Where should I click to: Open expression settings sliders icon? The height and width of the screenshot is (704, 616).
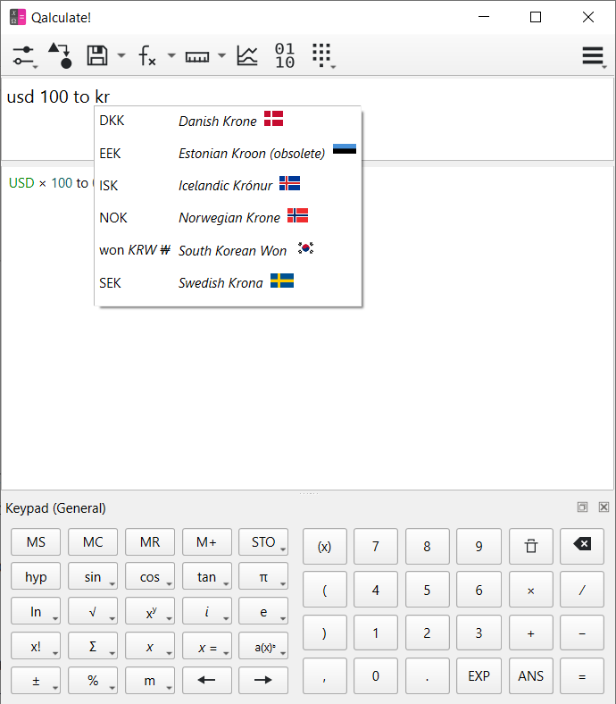23,55
